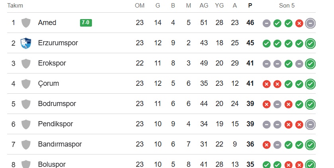The height and width of the screenshot is (168, 334).
Task: Open Pendikspor team name link
Action: [55, 124]
